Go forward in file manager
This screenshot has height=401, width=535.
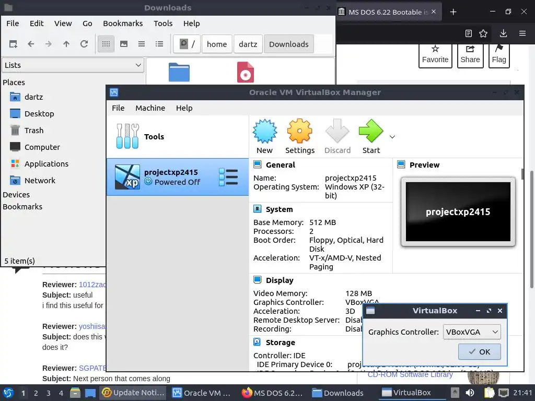point(49,44)
